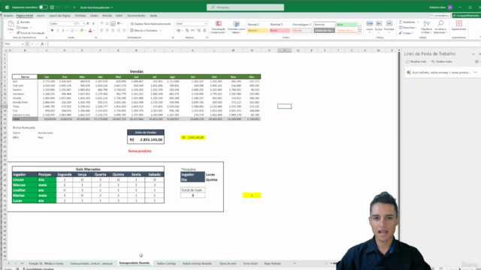This screenshot has height=270, width=481.
Task: Click the Compartilhamento button
Action: [467, 15]
